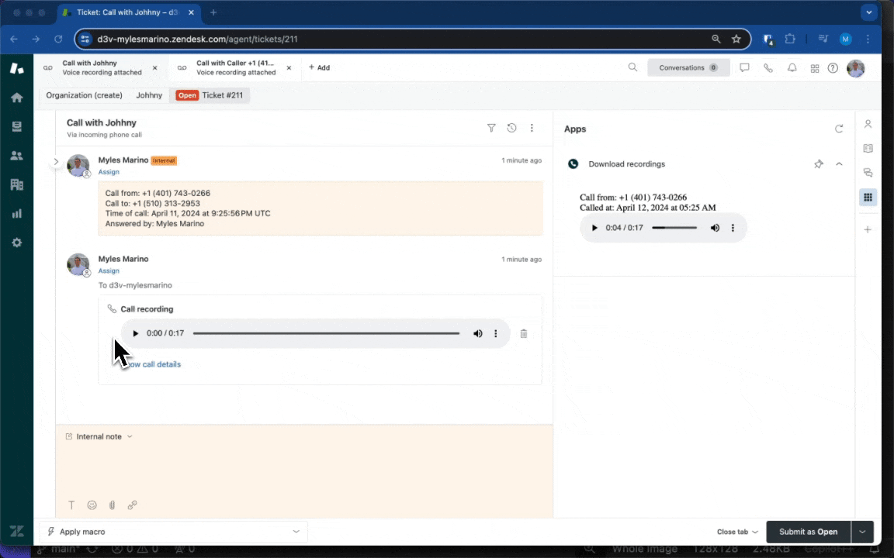Mute the Call recording audio player
The width and height of the screenshot is (894, 558).
[477, 333]
